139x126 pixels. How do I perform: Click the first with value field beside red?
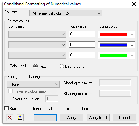click(82, 34)
